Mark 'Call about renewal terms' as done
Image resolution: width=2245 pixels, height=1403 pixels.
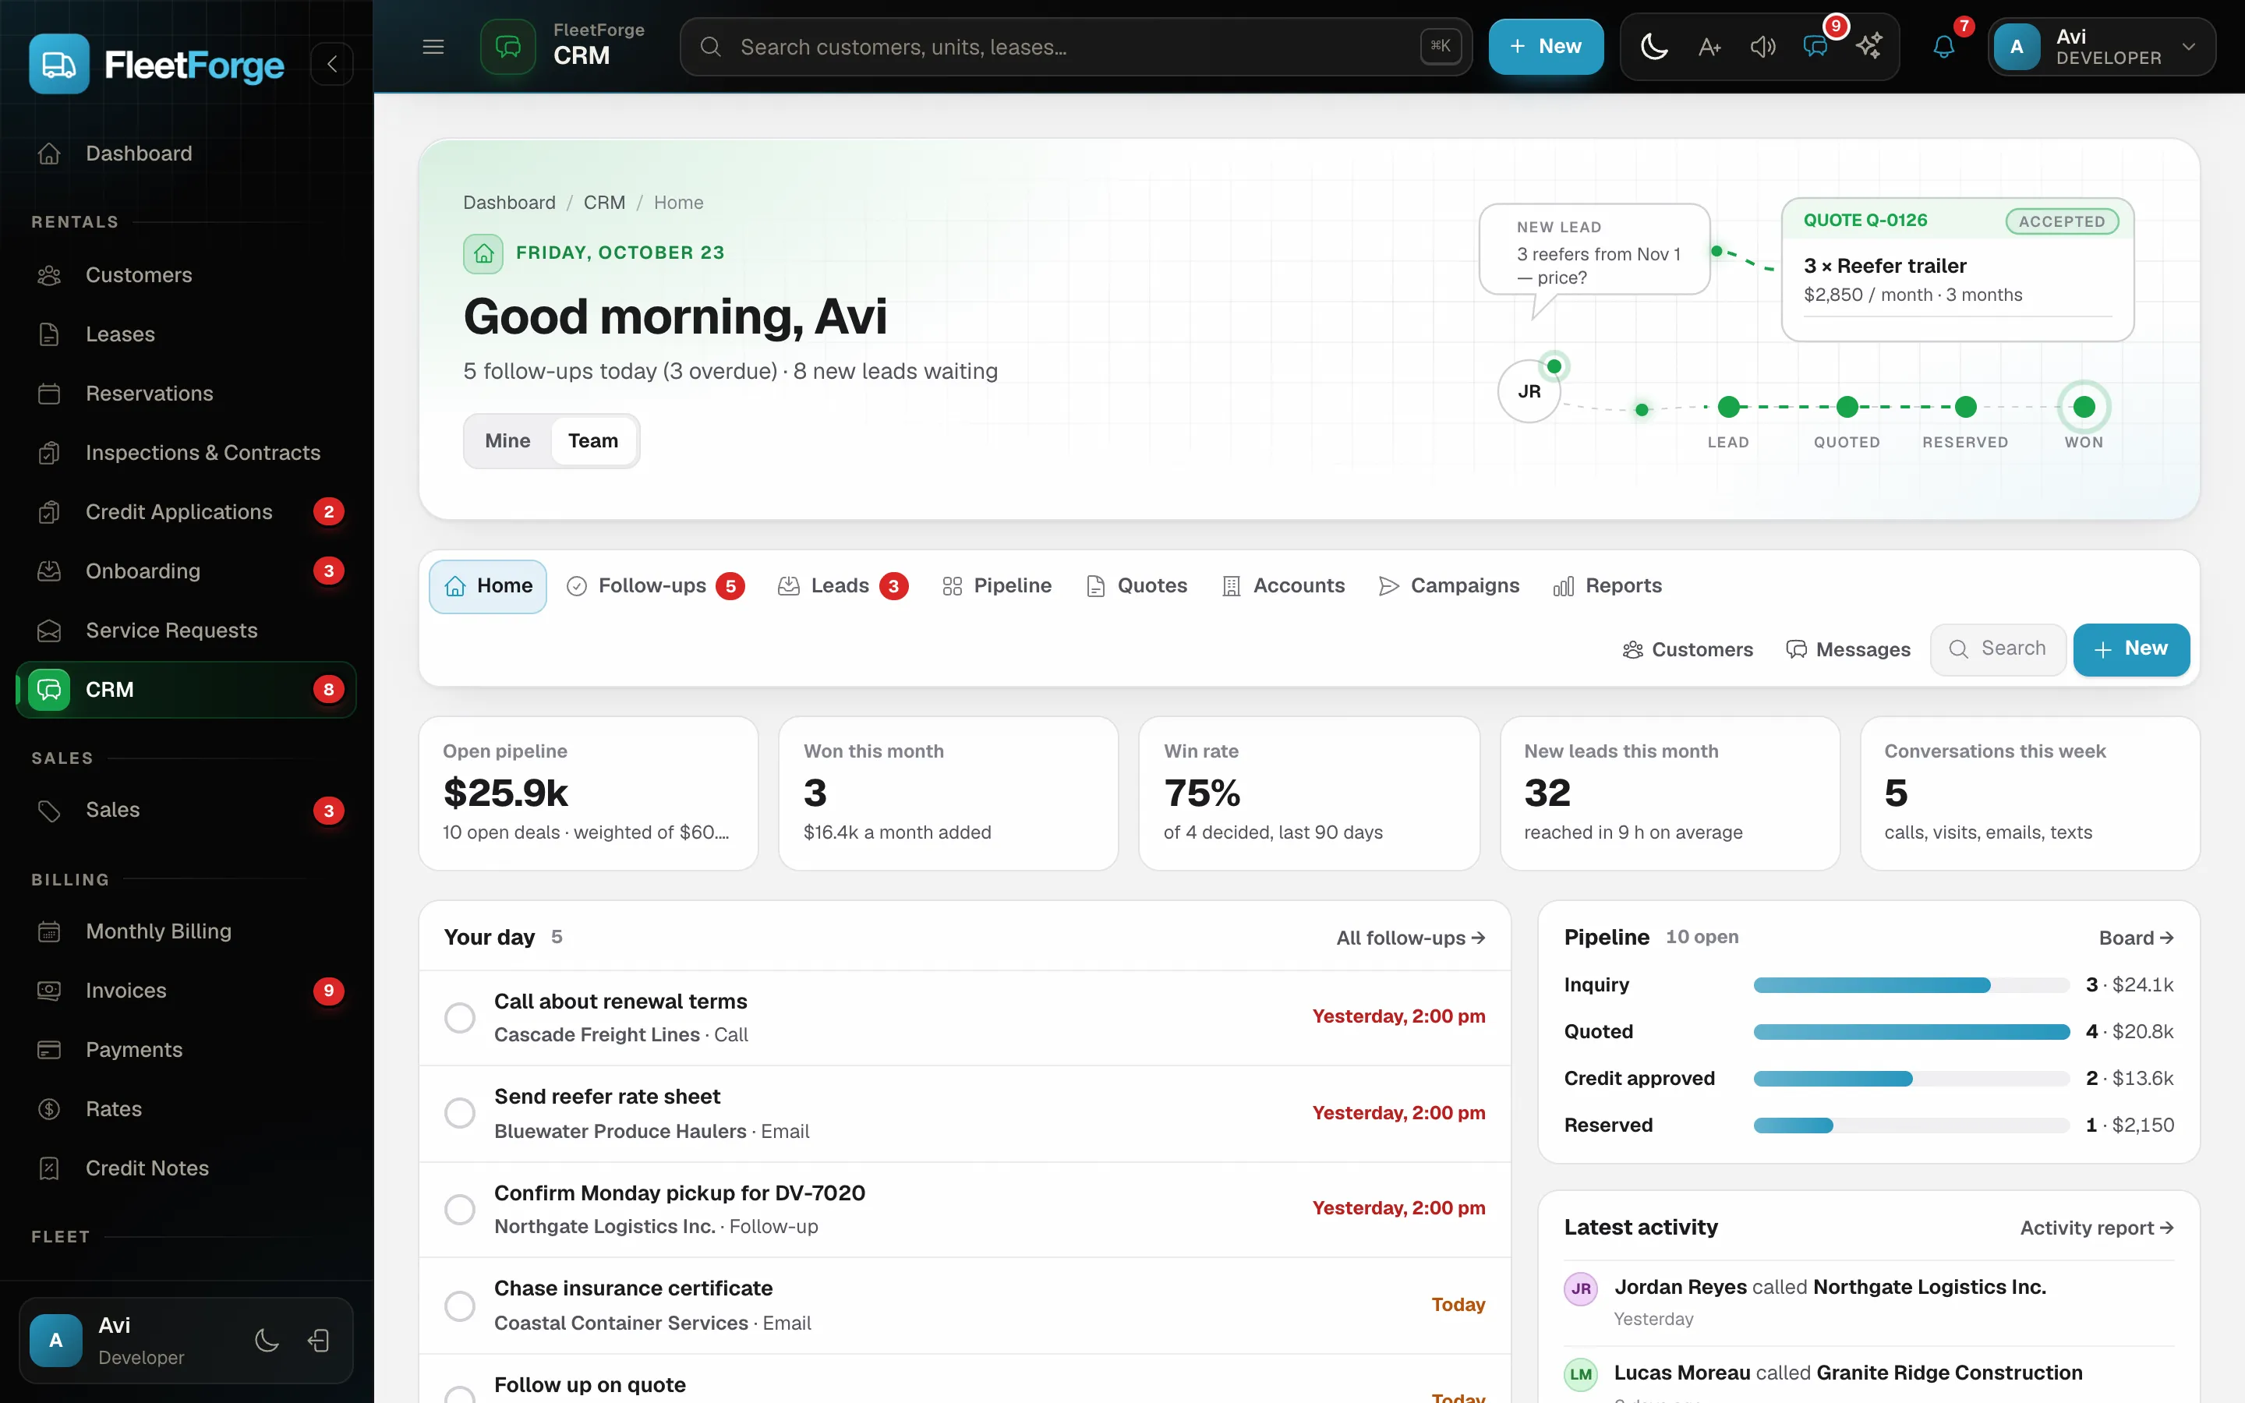(459, 1018)
